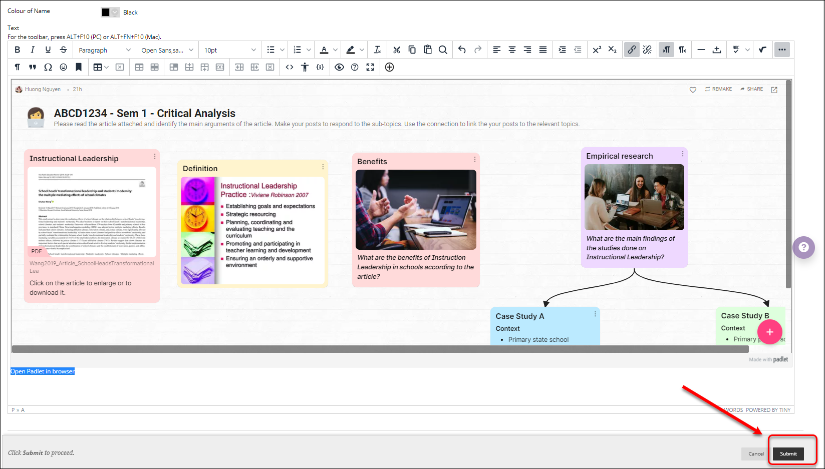Open the fullscreen editor icon
The image size is (825, 469).
(x=370, y=67)
